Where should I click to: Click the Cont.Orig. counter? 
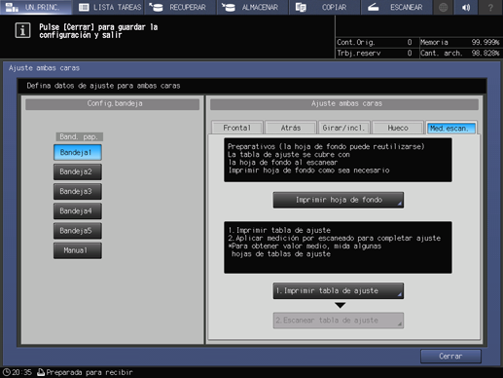click(376, 42)
